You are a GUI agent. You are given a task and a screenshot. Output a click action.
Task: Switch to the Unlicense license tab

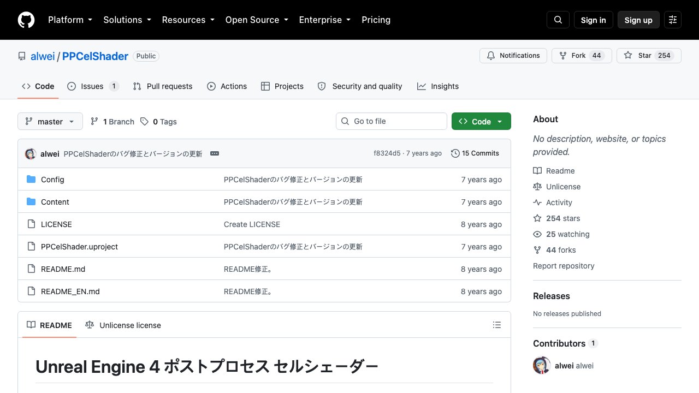(123, 325)
